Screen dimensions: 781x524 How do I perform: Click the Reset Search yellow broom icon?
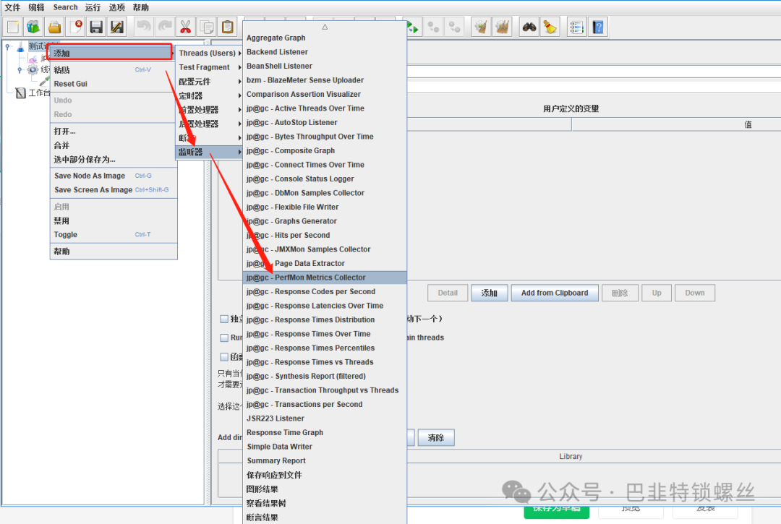tap(550, 27)
